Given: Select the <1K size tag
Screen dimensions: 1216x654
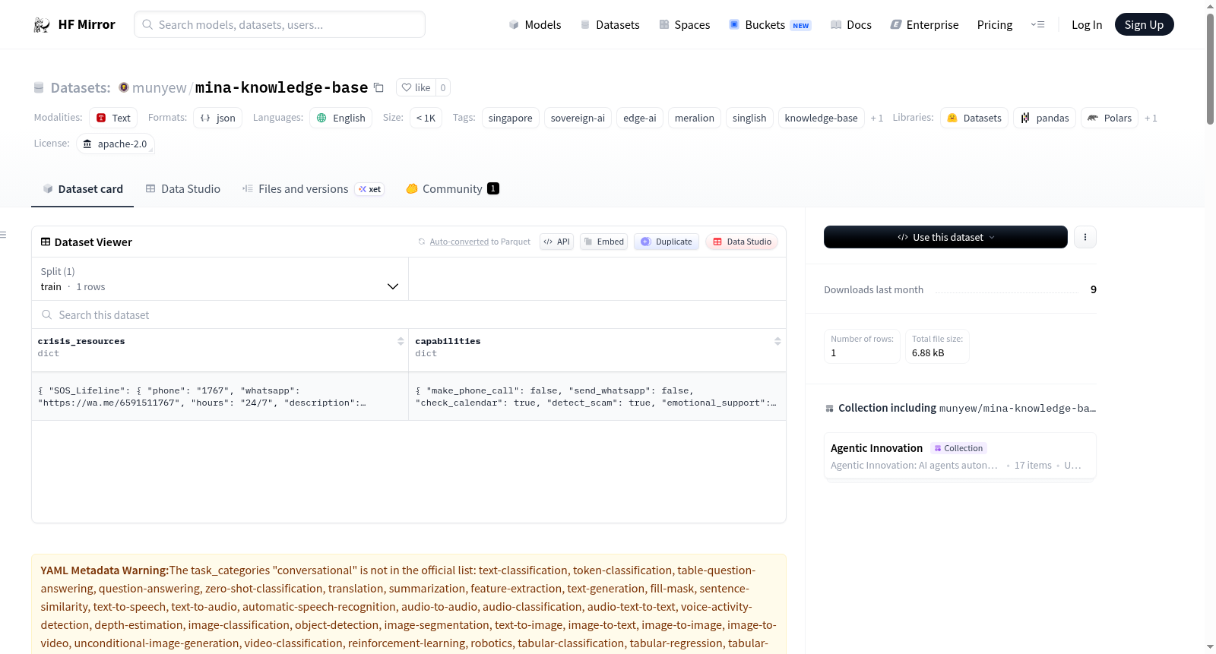Looking at the screenshot, I should 426,118.
